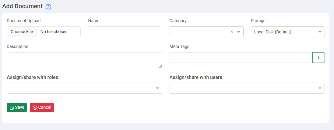334x130 pixels.
Task: Click the Document Upload label
Action: (23, 21)
